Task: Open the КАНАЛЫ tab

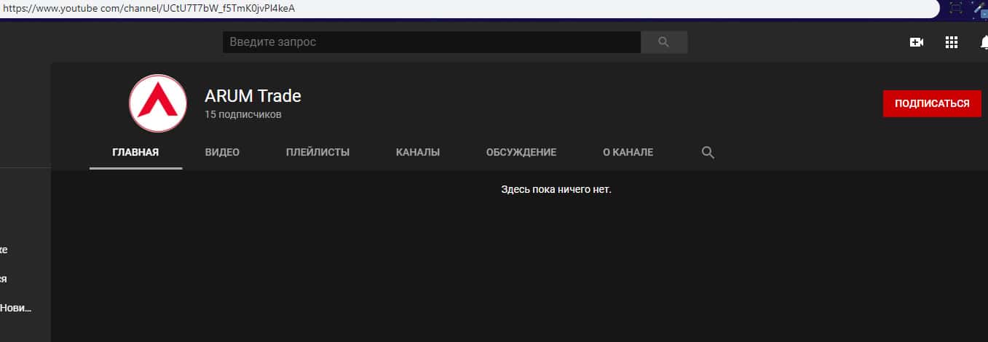Action: pos(418,153)
